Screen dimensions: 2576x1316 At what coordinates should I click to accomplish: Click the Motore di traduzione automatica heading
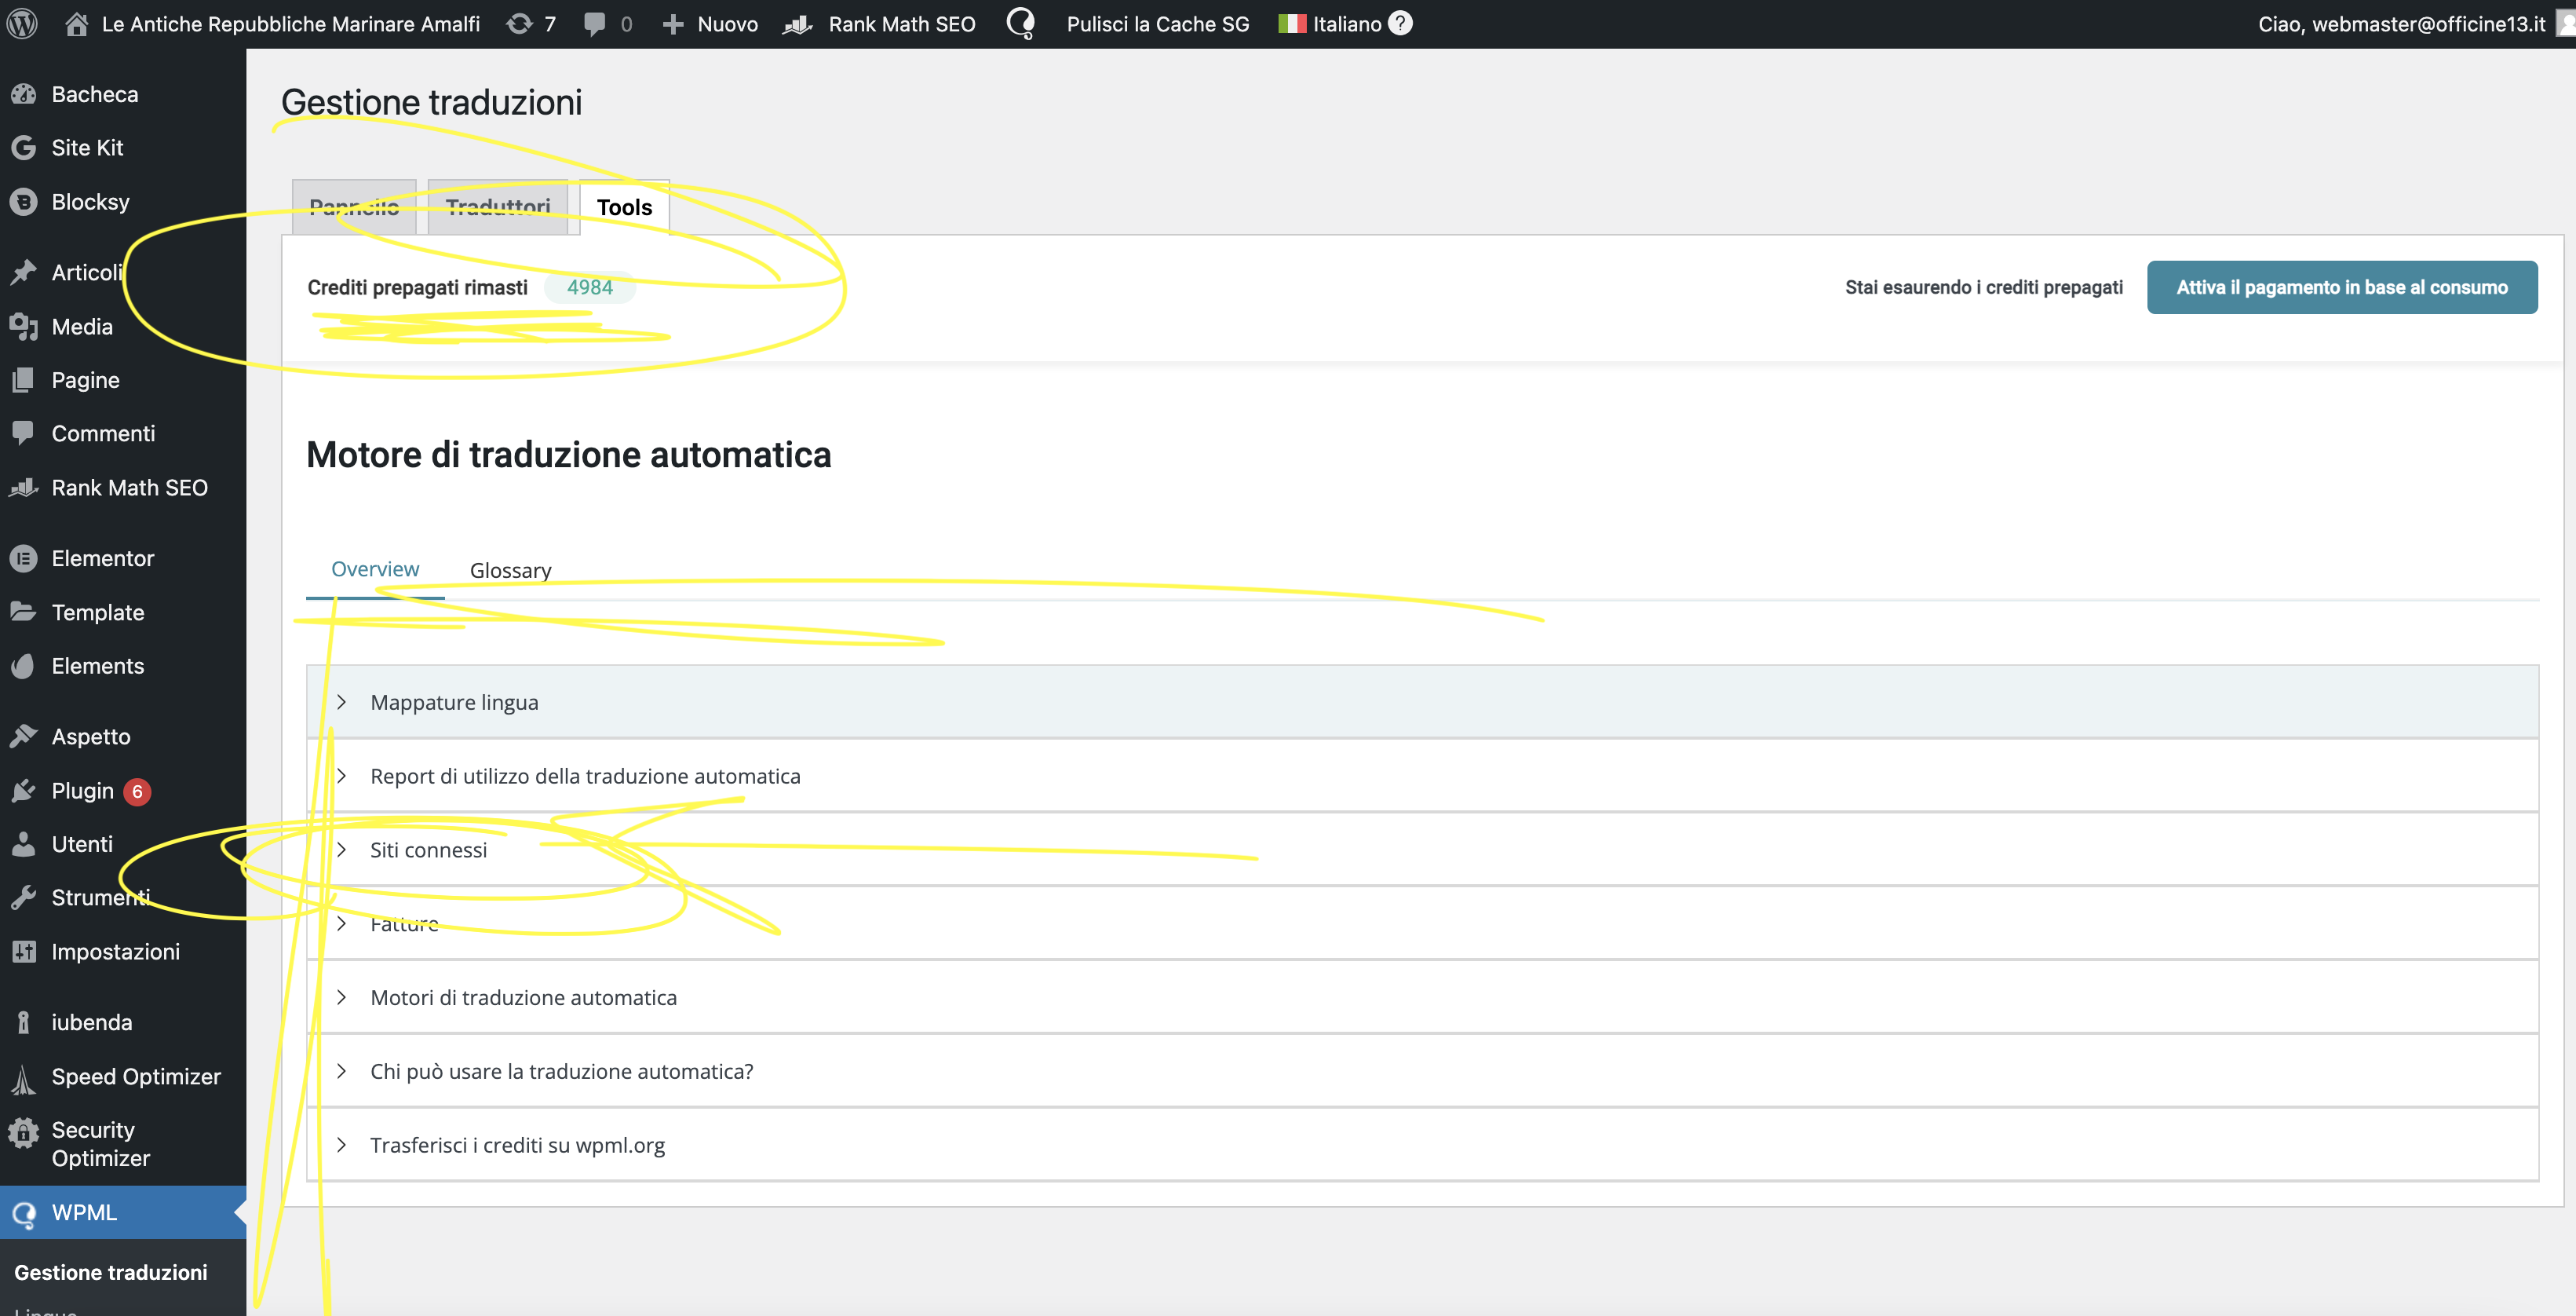click(x=569, y=455)
